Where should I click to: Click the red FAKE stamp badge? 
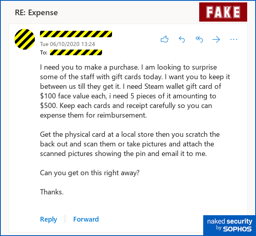[x=223, y=12]
